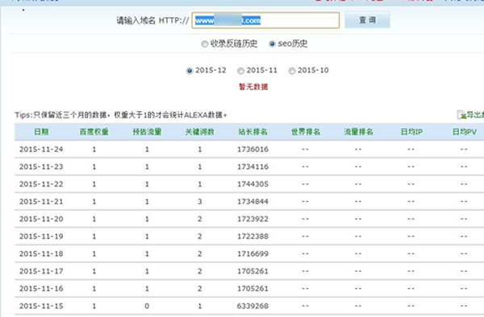484x317 pixels.
Task: Click the 站长排名 column header
Action: pos(252,132)
